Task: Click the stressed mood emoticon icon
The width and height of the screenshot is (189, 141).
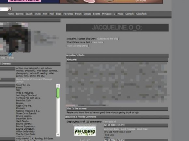Action: click(x=10, y=54)
